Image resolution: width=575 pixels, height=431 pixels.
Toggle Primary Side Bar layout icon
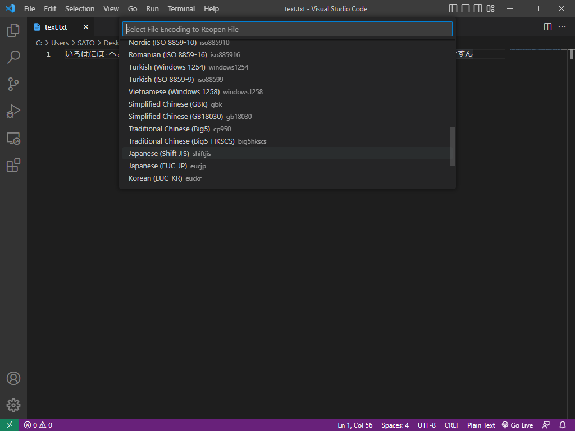453,8
